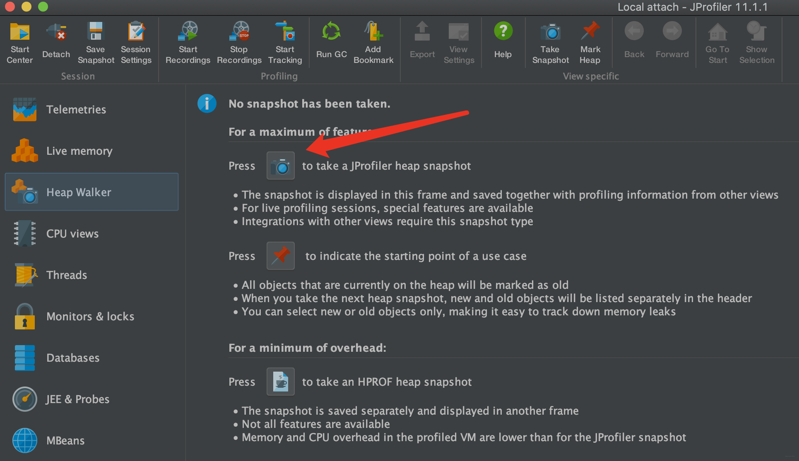Open the Live memory section

(x=92, y=151)
